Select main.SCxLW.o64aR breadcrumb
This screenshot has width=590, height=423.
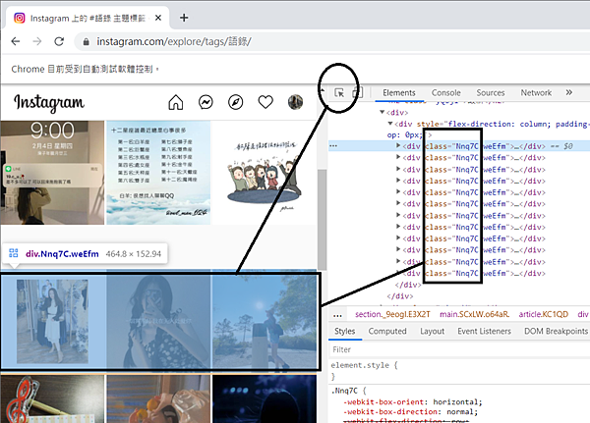[475, 314]
